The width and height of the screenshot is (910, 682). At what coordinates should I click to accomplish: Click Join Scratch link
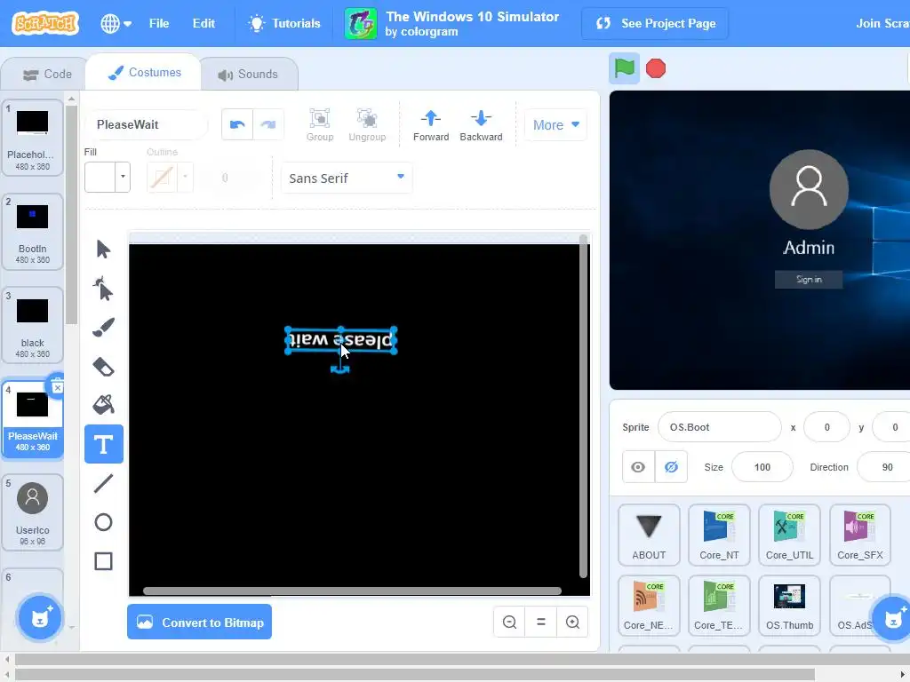click(882, 23)
